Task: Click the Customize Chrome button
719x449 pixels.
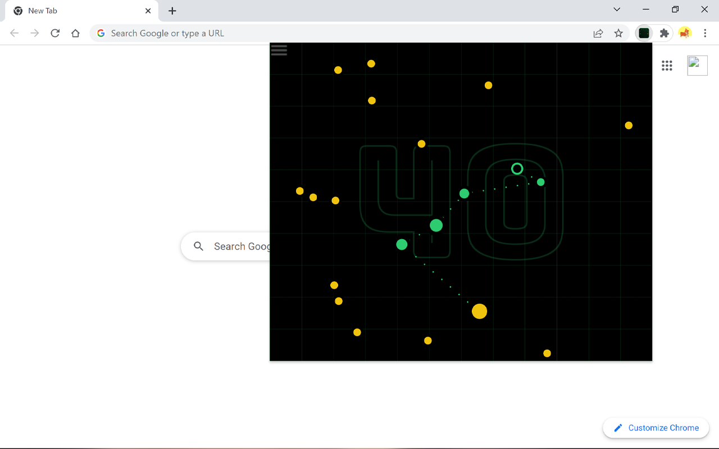Action: (x=656, y=428)
